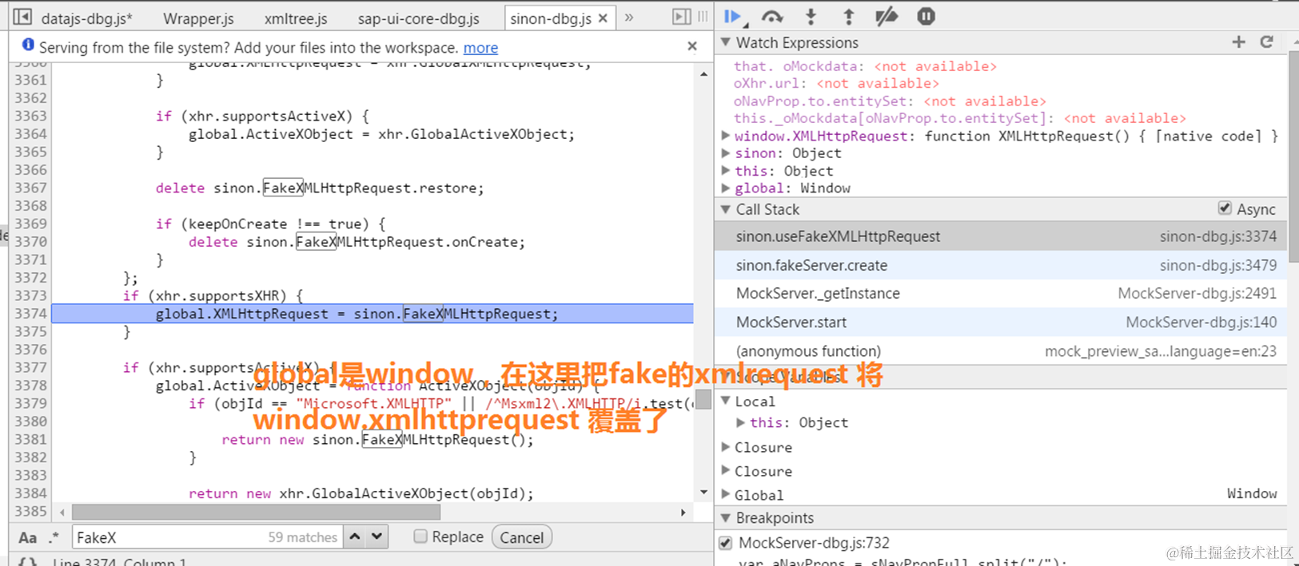The width and height of the screenshot is (1299, 566).
Task: Toggle pause on exceptions
Action: pos(926,16)
